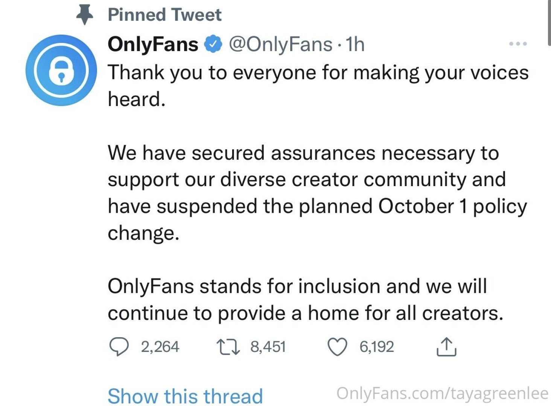Click the reply speech bubble icon
551x406 pixels.
click(x=119, y=347)
